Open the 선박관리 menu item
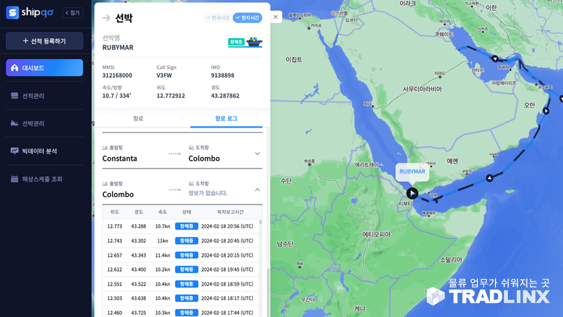Screen dimensions: 563x317 44,123
